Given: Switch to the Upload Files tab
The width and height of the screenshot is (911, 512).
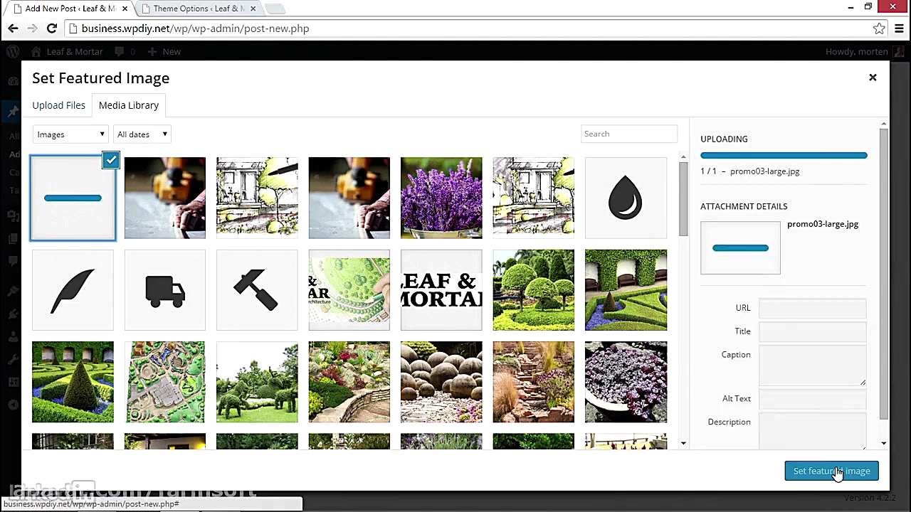Looking at the screenshot, I should tap(58, 105).
